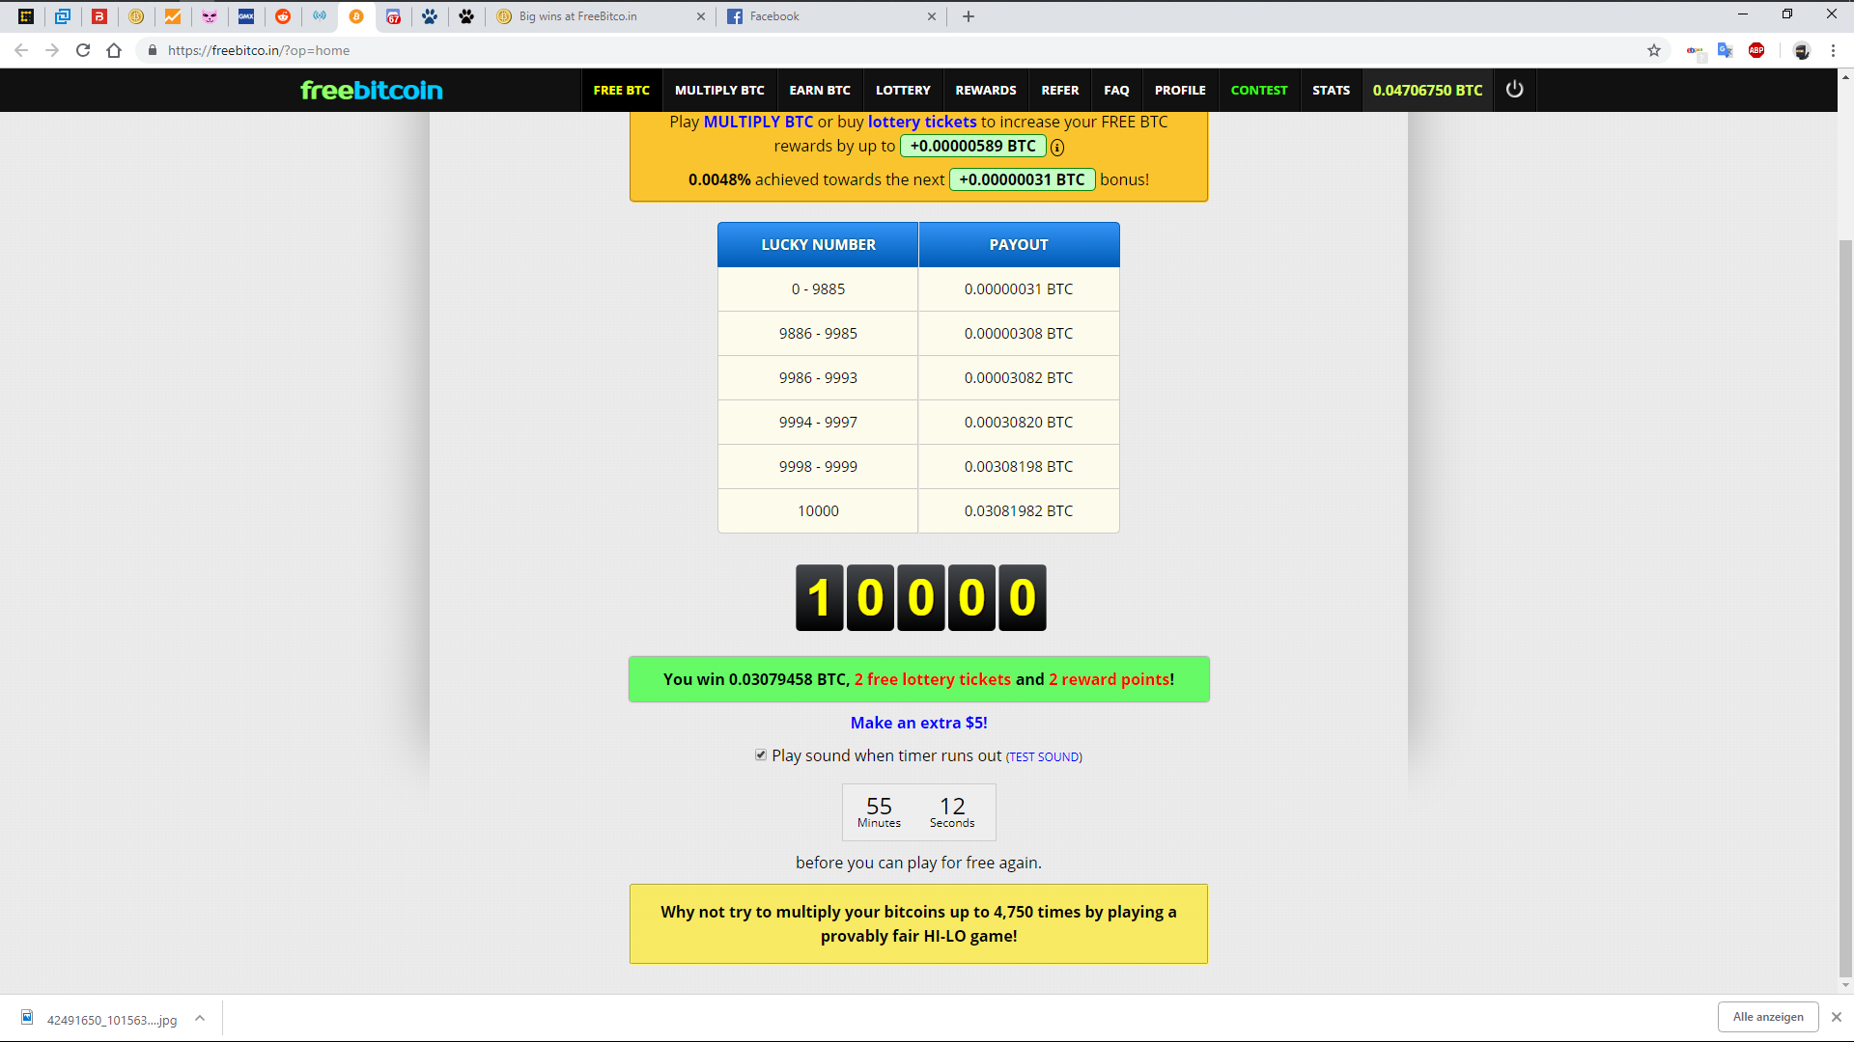Click the info icon beside bonus amount
Viewport: 1854px width, 1042px height.
1057,148
